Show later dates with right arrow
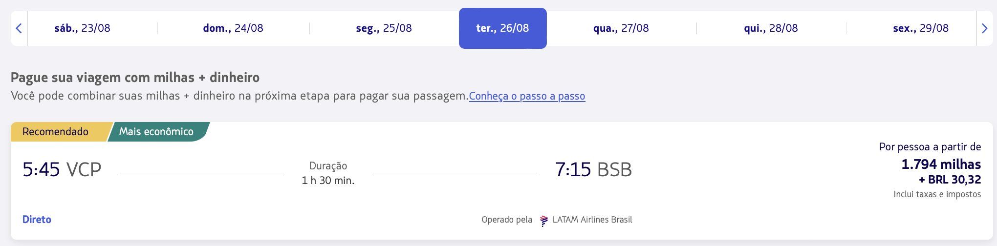The image size is (997, 246). pyautogui.click(x=984, y=28)
